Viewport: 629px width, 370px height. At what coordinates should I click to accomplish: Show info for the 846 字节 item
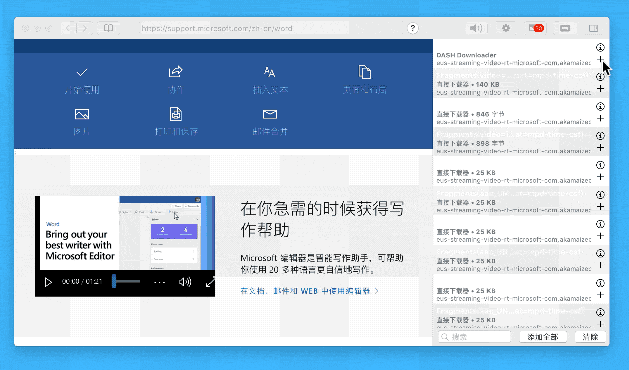(x=600, y=107)
